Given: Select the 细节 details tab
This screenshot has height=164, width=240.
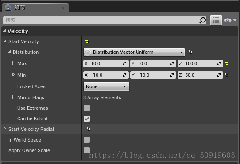Looking at the screenshot, I should coord(35,8).
